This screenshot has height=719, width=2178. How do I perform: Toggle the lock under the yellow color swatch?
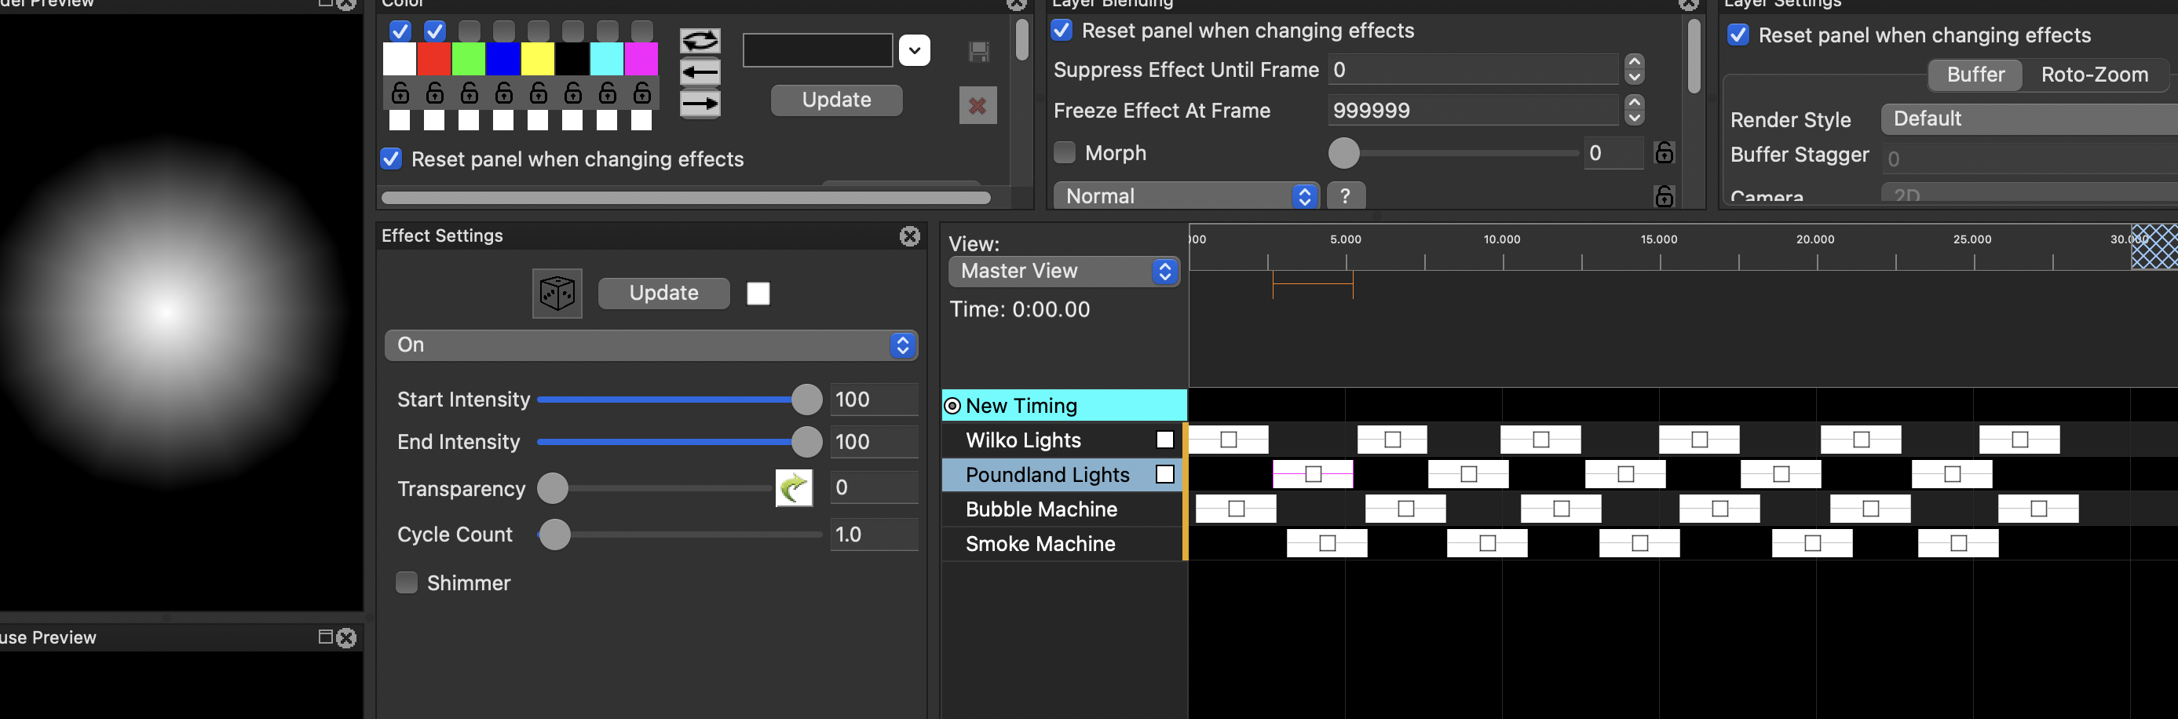538,92
